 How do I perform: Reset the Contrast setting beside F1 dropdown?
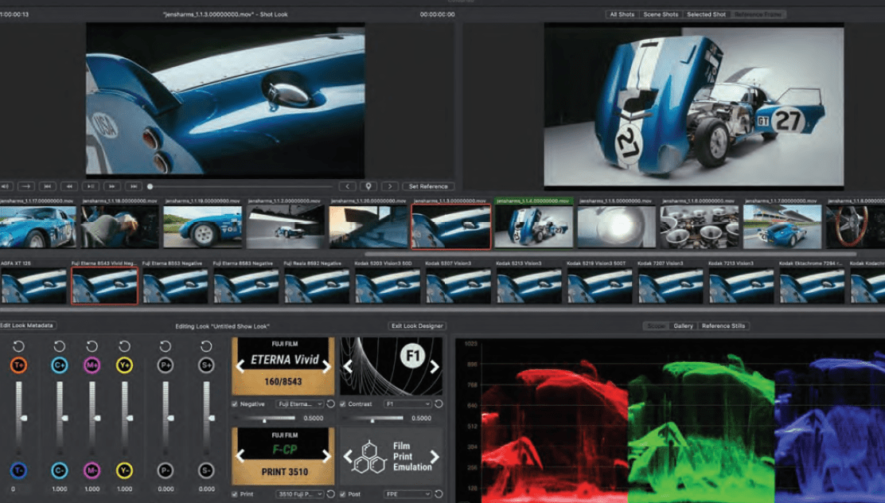click(439, 404)
